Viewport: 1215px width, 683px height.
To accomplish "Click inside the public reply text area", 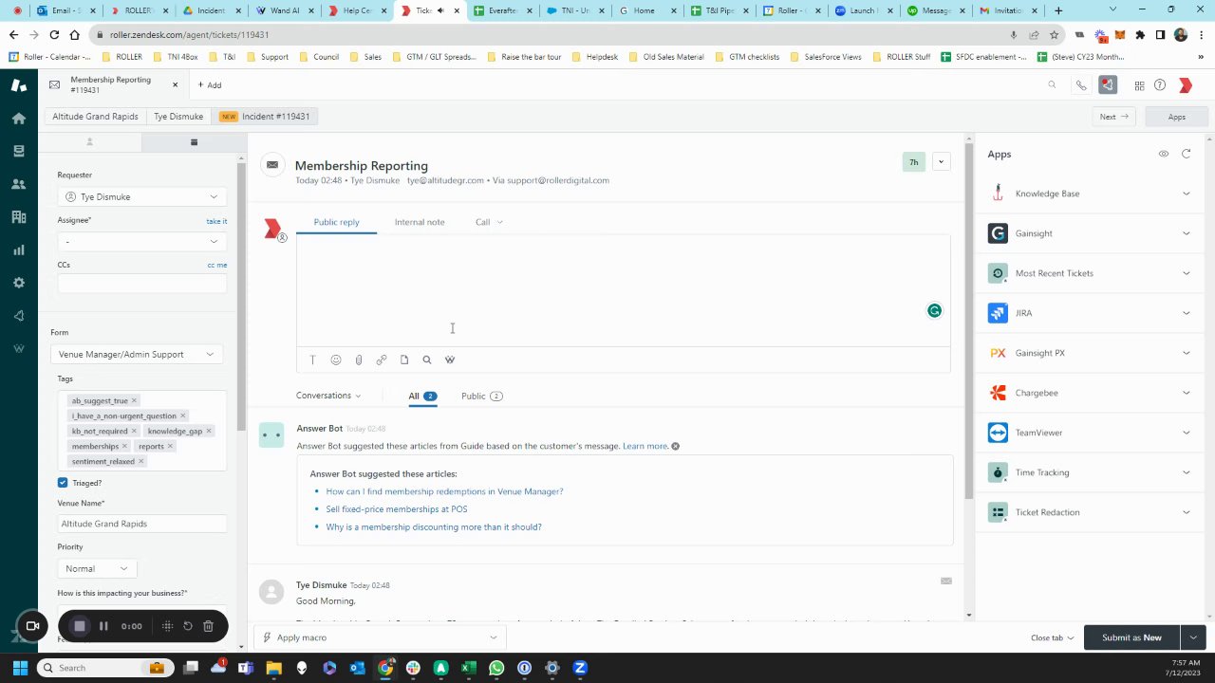I will click(623, 289).
